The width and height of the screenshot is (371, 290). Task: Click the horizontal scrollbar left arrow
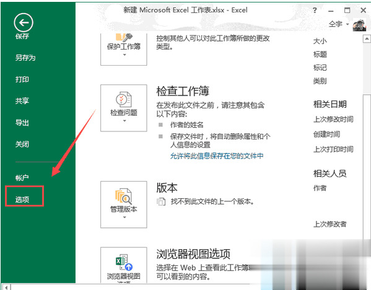[6, 288]
